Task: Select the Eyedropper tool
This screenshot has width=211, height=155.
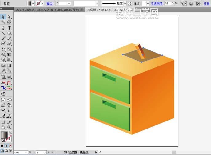Action: click(x=3, y=71)
